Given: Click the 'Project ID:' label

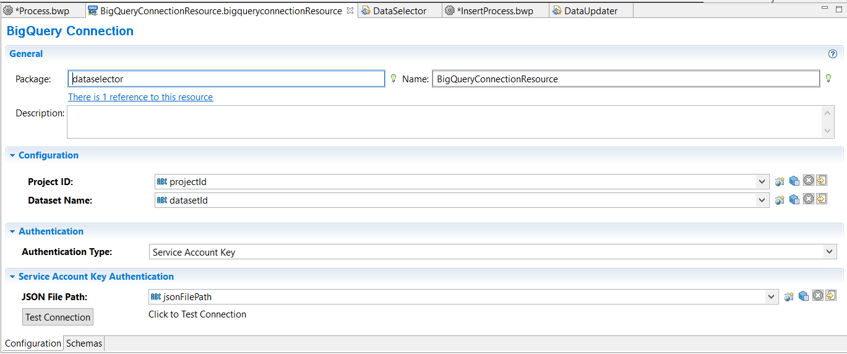Looking at the screenshot, I should point(51,182).
